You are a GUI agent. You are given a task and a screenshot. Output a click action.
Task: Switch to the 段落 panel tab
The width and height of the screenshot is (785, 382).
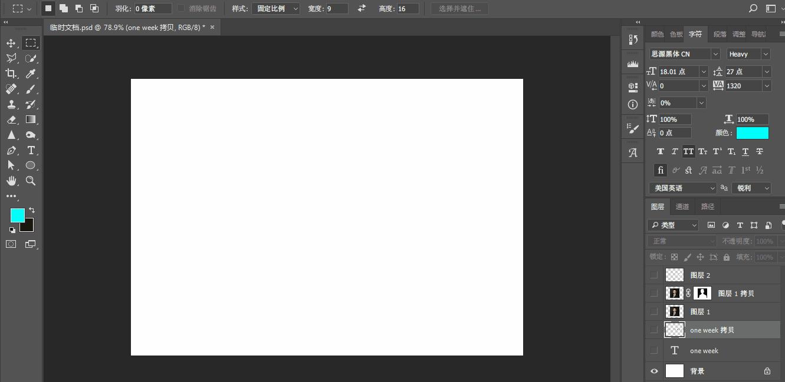[720, 34]
